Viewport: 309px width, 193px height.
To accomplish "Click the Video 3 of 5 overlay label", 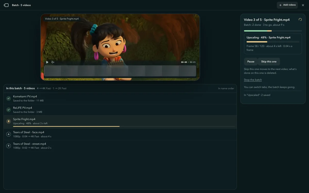I will pyautogui.click(x=62, y=19).
